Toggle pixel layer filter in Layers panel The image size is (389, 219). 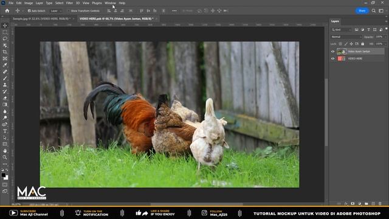click(x=357, y=30)
